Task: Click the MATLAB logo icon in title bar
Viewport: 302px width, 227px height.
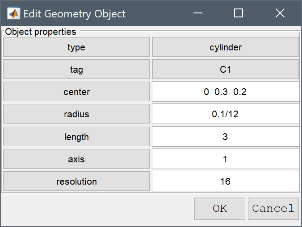Action: coord(14,13)
